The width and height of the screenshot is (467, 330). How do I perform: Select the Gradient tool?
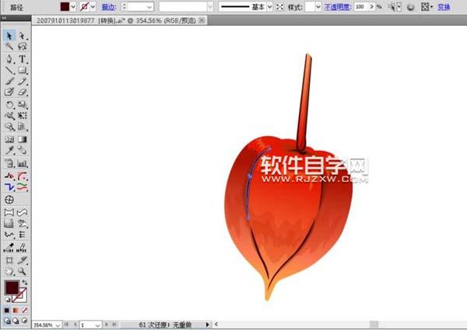point(22,139)
